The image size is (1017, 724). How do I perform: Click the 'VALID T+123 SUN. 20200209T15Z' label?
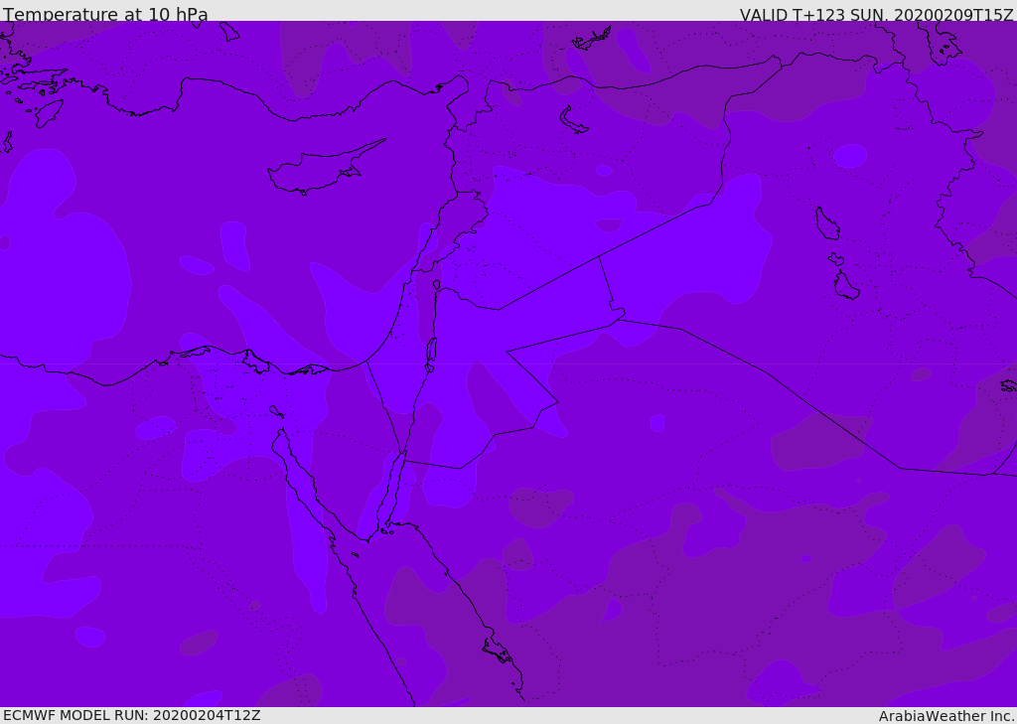(876, 14)
